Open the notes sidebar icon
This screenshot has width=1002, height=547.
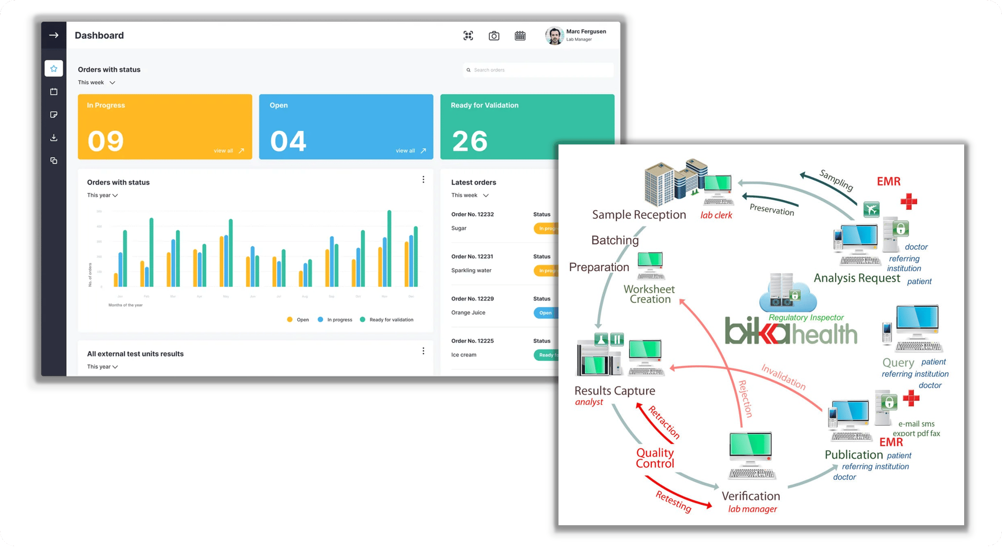(54, 115)
